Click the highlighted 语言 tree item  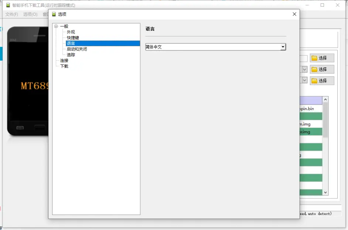pos(71,44)
